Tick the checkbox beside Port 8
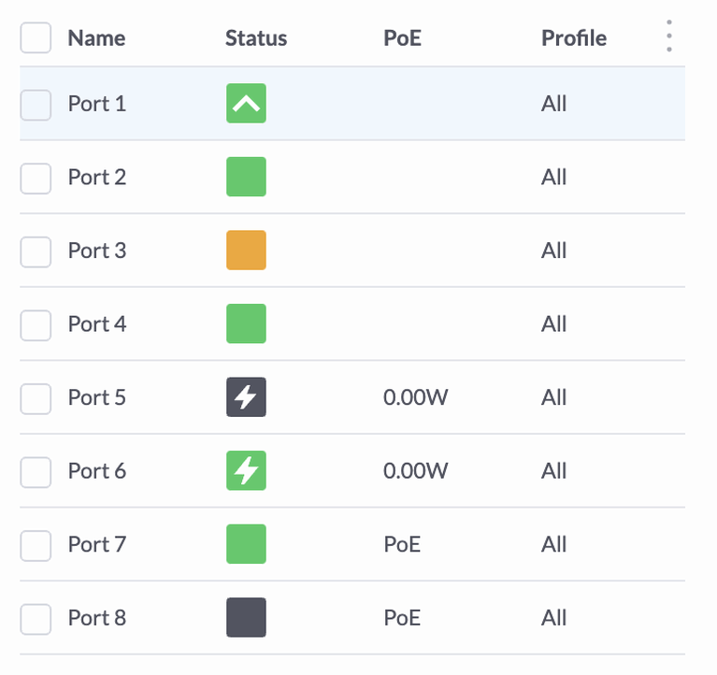Image resolution: width=717 pixels, height=675 pixels. [36, 618]
